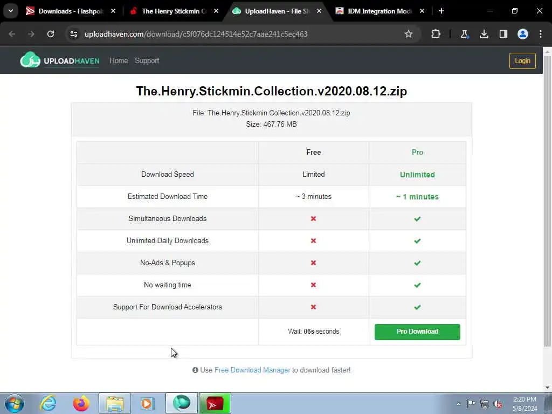Toggle the browser side panel
This screenshot has width=552, height=414.
point(503,34)
